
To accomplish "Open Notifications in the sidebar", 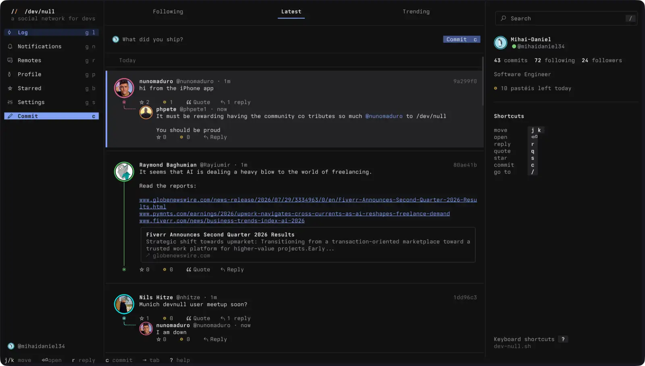I will click(x=51, y=46).
